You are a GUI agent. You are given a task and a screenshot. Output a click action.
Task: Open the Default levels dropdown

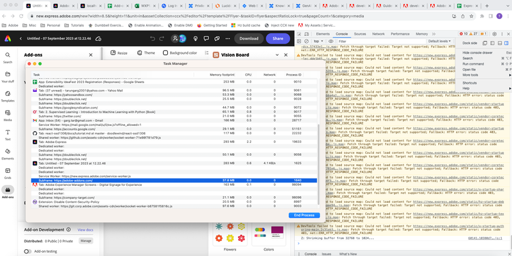440,42
